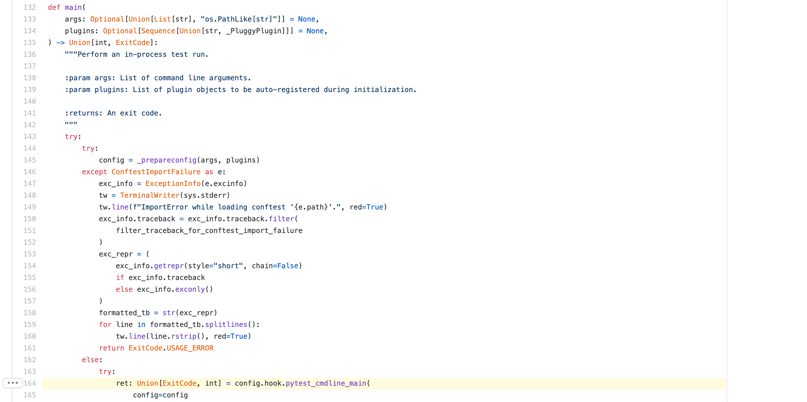Select line number 161
Screen dimensions: 807x402
(x=29, y=348)
